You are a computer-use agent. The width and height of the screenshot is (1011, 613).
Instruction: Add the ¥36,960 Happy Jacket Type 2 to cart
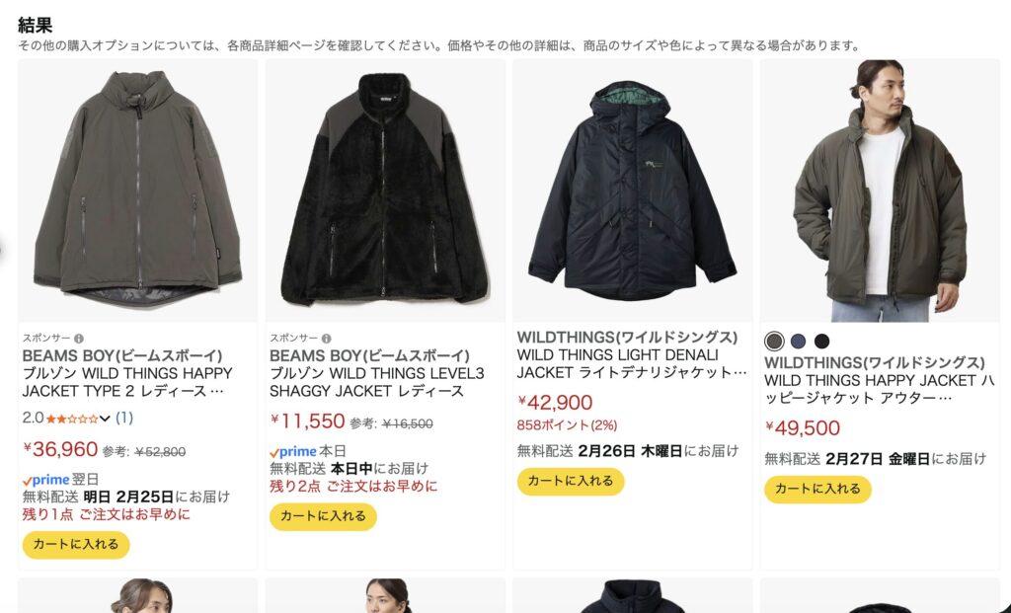tap(76, 545)
